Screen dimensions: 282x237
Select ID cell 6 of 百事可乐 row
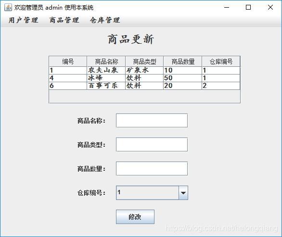click(68, 86)
